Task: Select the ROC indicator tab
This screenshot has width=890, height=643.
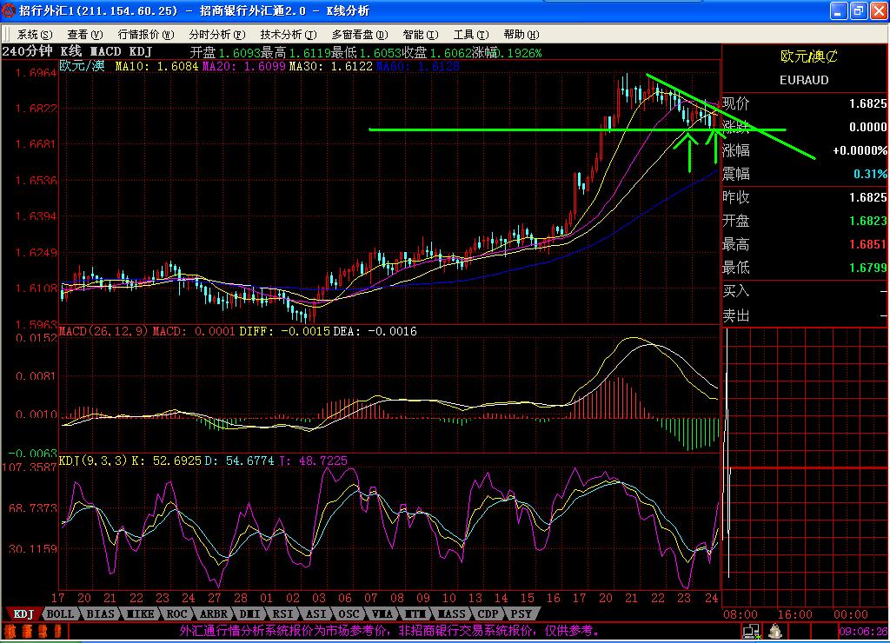Action: click(x=176, y=613)
